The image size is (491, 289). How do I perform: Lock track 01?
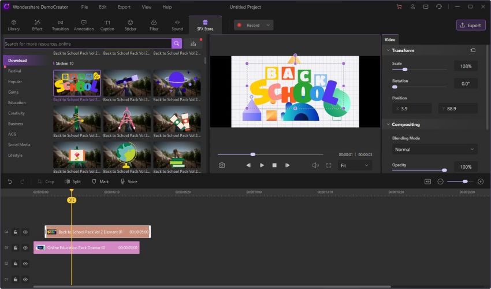click(16, 279)
